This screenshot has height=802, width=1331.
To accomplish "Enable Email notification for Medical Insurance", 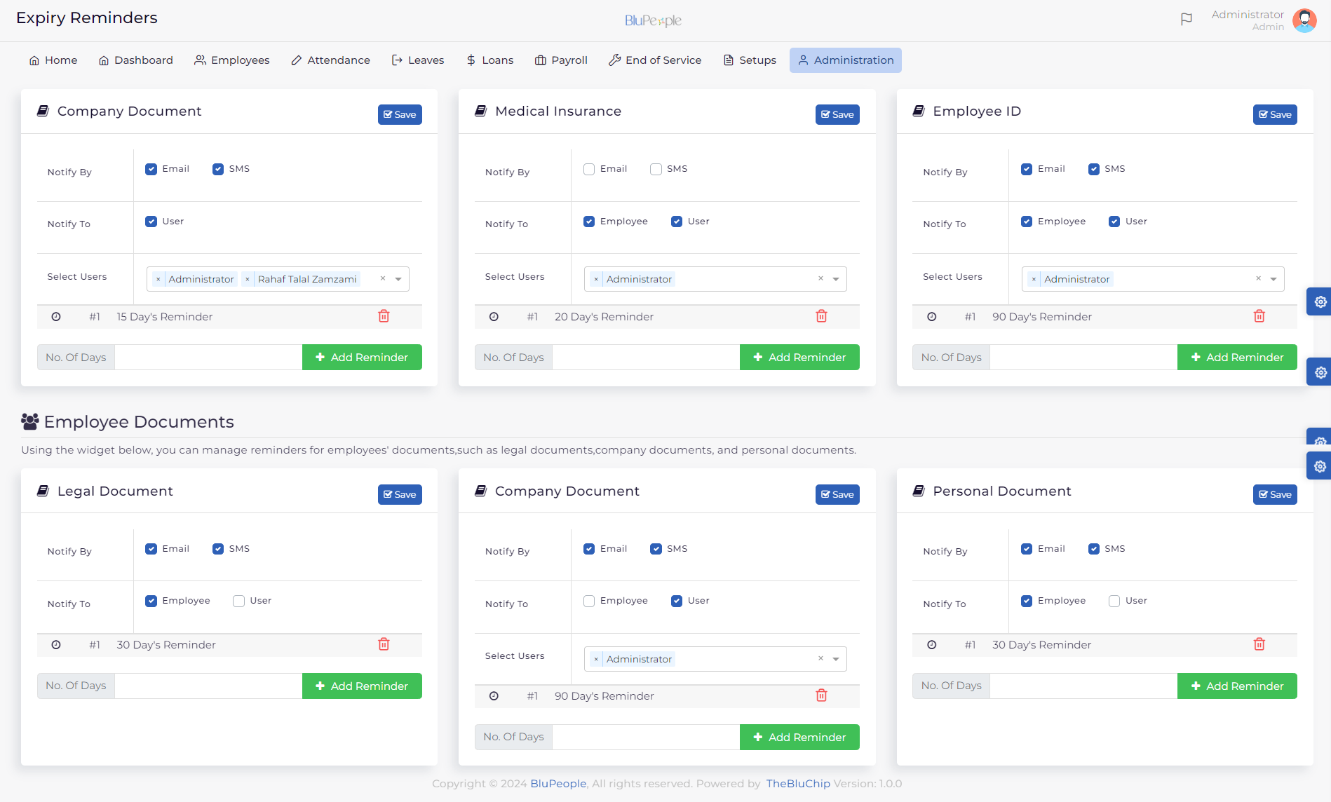I will click(589, 169).
